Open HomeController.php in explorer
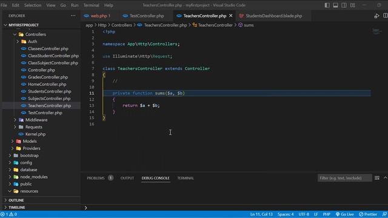388x218 pixels. click(47, 84)
